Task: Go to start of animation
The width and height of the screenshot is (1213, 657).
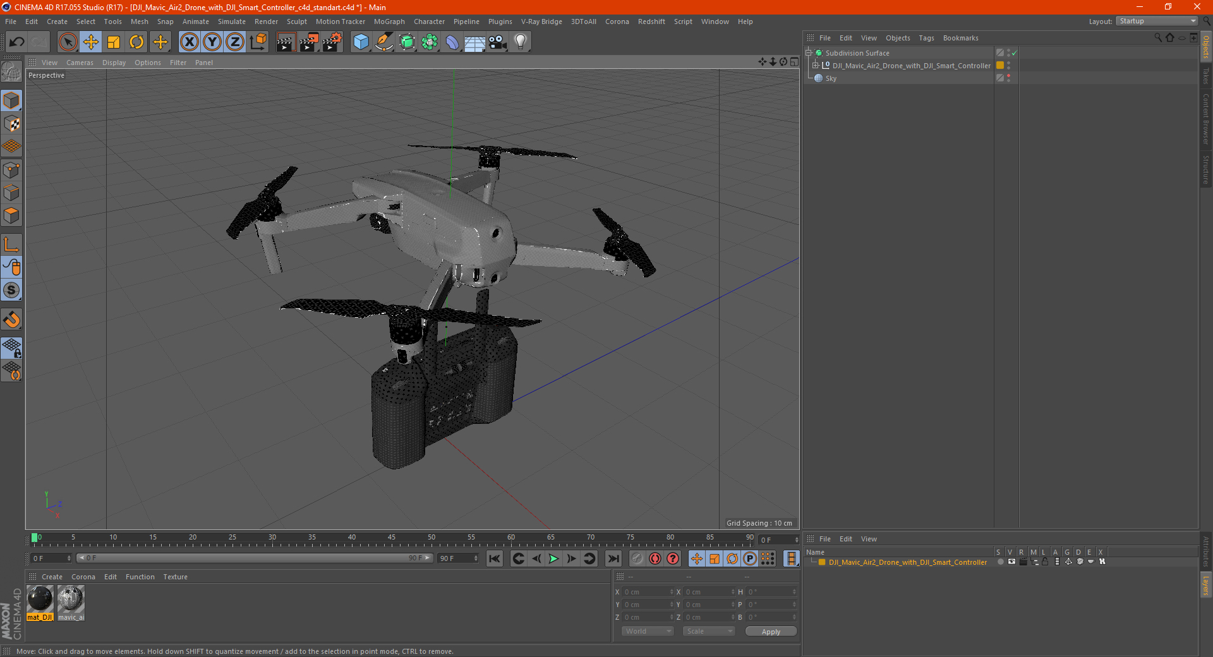Action: [495, 558]
